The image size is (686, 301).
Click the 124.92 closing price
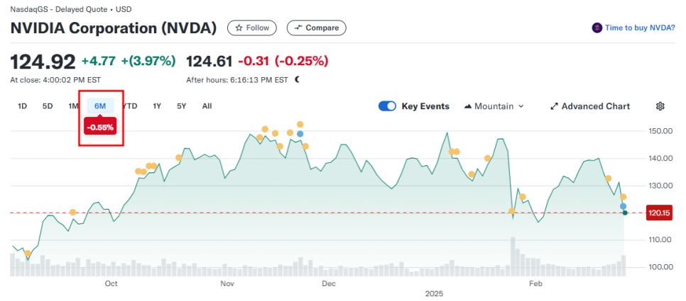tap(43, 62)
